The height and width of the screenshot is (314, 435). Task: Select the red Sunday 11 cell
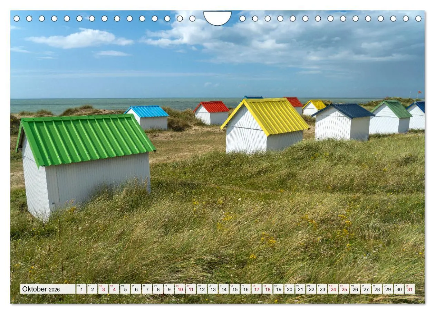pyautogui.click(x=191, y=289)
